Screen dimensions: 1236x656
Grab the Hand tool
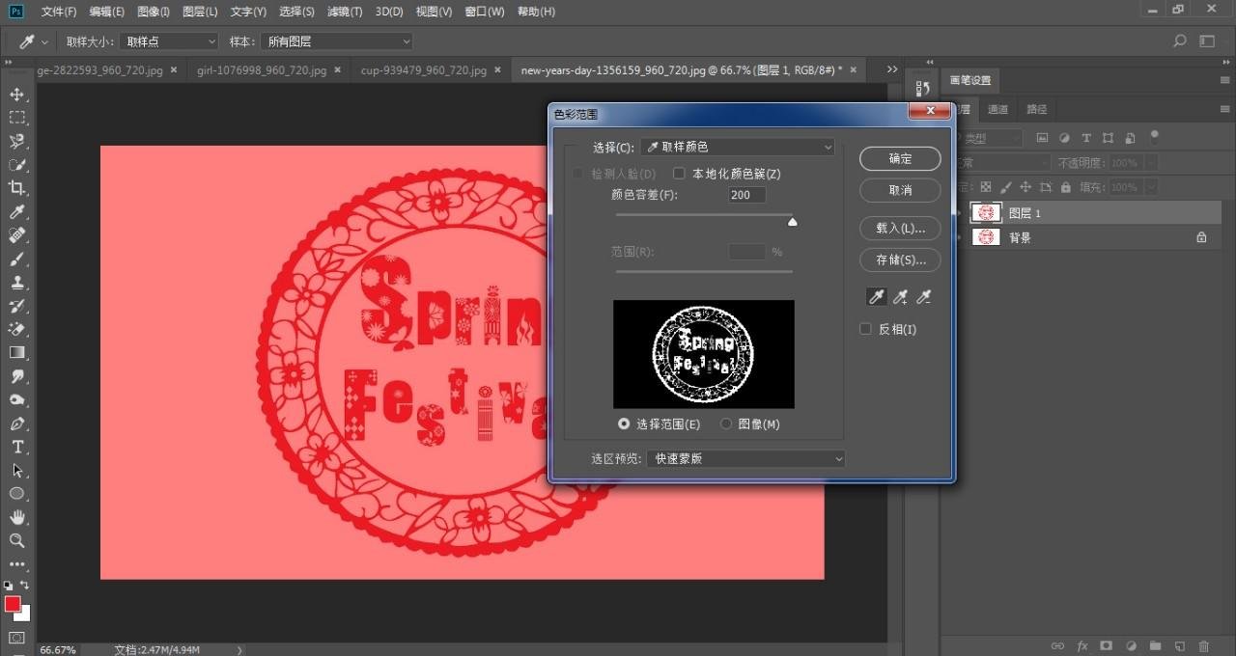pos(17,517)
